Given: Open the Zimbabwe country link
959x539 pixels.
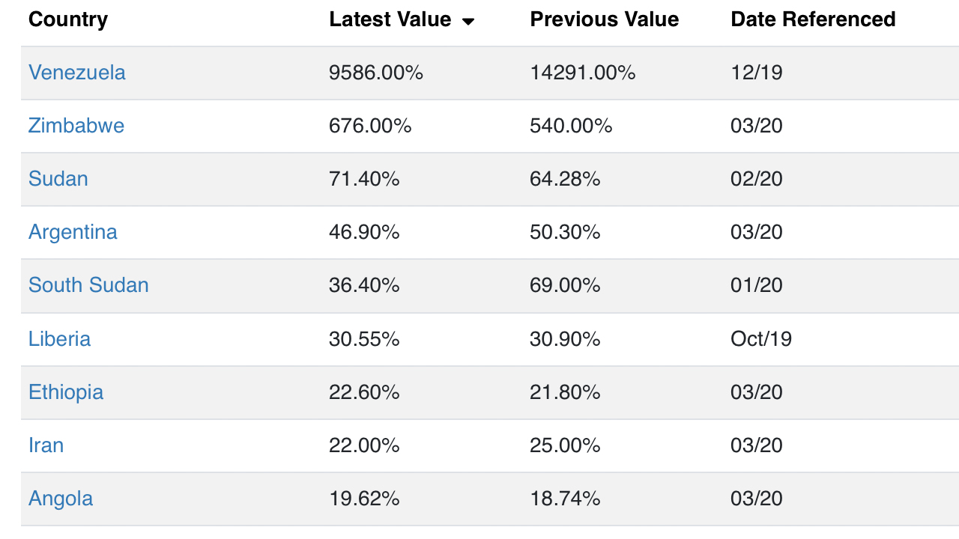Looking at the screenshot, I should pos(76,126).
